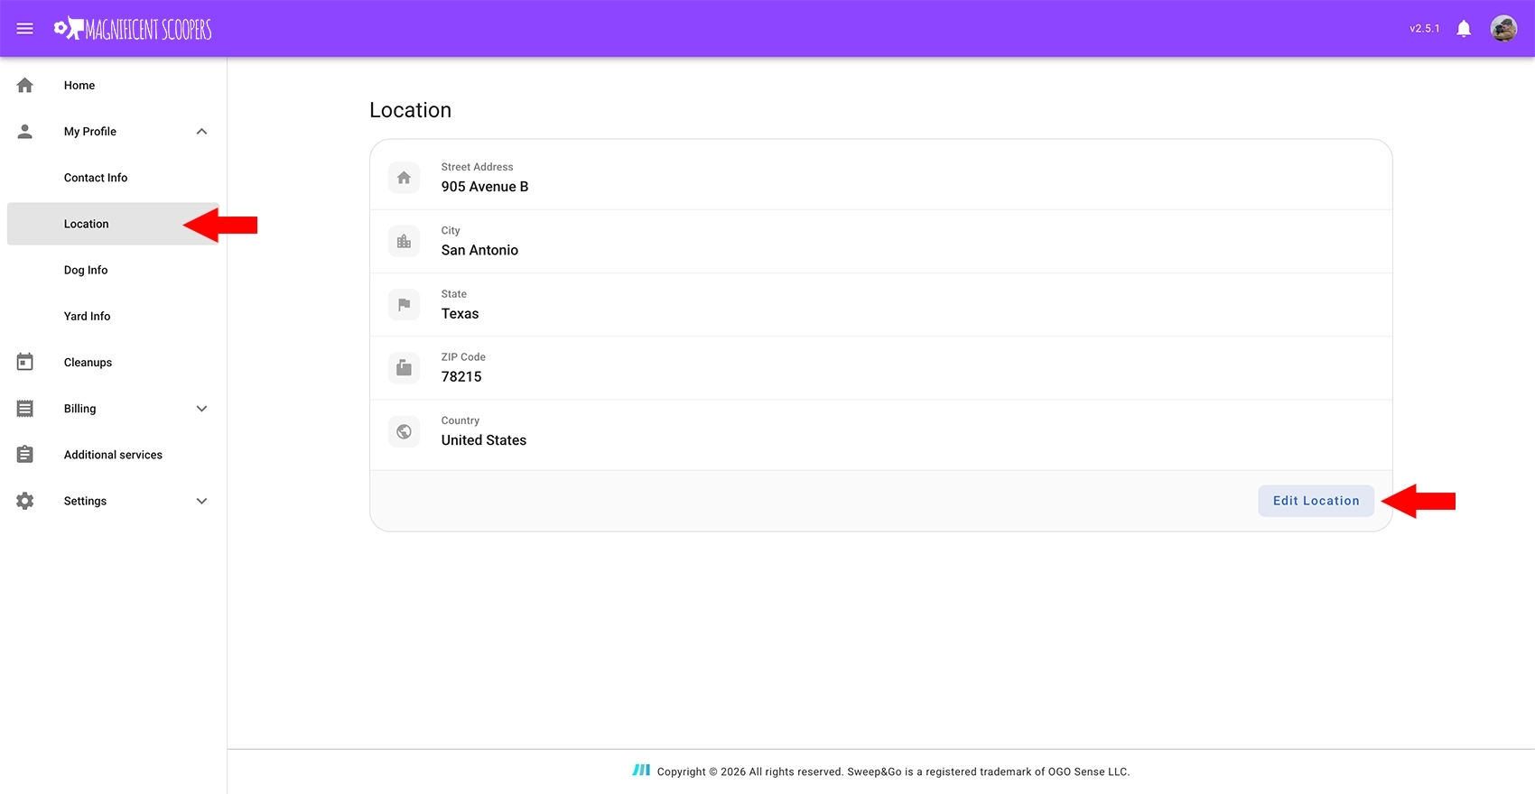
Task: Select the Location sidebar item
Action: point(87,224)
